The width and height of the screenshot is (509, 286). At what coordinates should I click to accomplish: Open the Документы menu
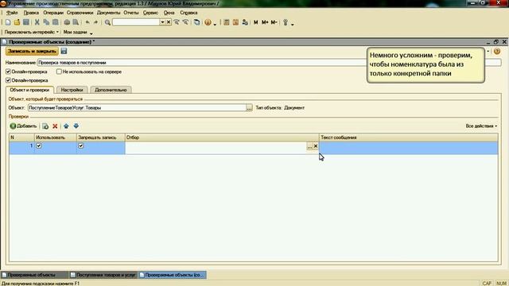coord(108,13)
